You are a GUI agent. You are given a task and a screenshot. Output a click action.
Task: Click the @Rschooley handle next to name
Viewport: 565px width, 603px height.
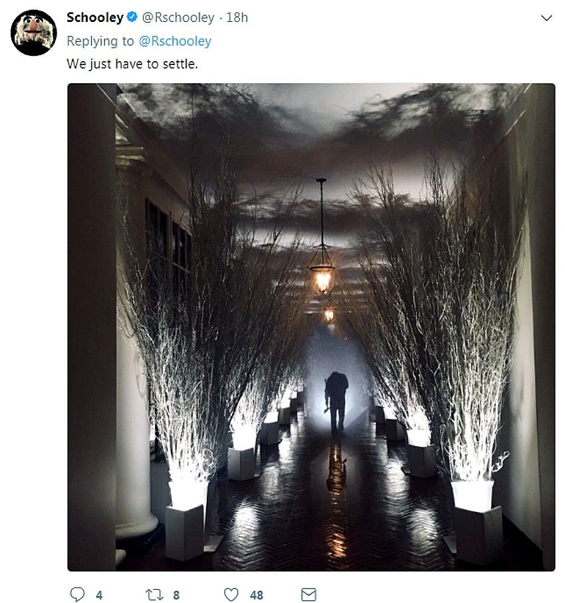[178, 17]
